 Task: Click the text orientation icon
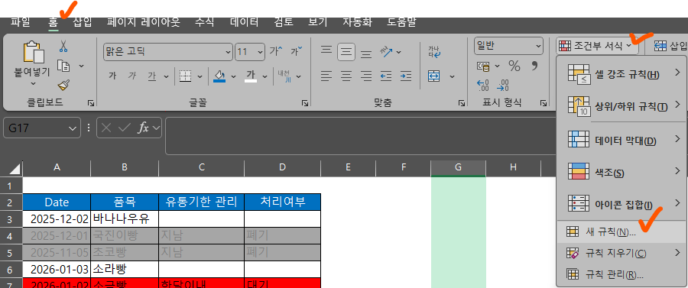tap(386, 52)
